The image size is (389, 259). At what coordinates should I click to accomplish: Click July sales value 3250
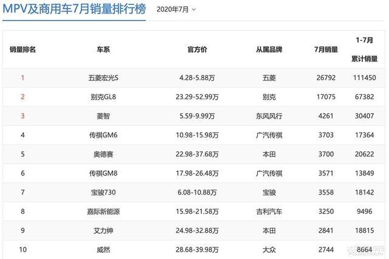tap(326, 212)
